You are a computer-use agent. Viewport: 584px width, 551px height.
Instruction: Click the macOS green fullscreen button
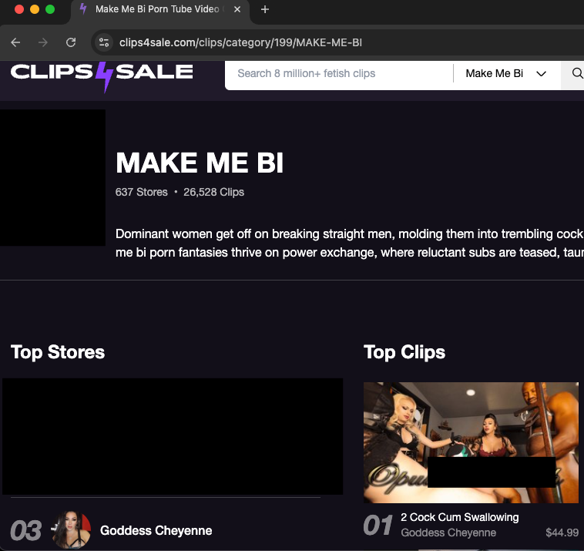point(50,9)
